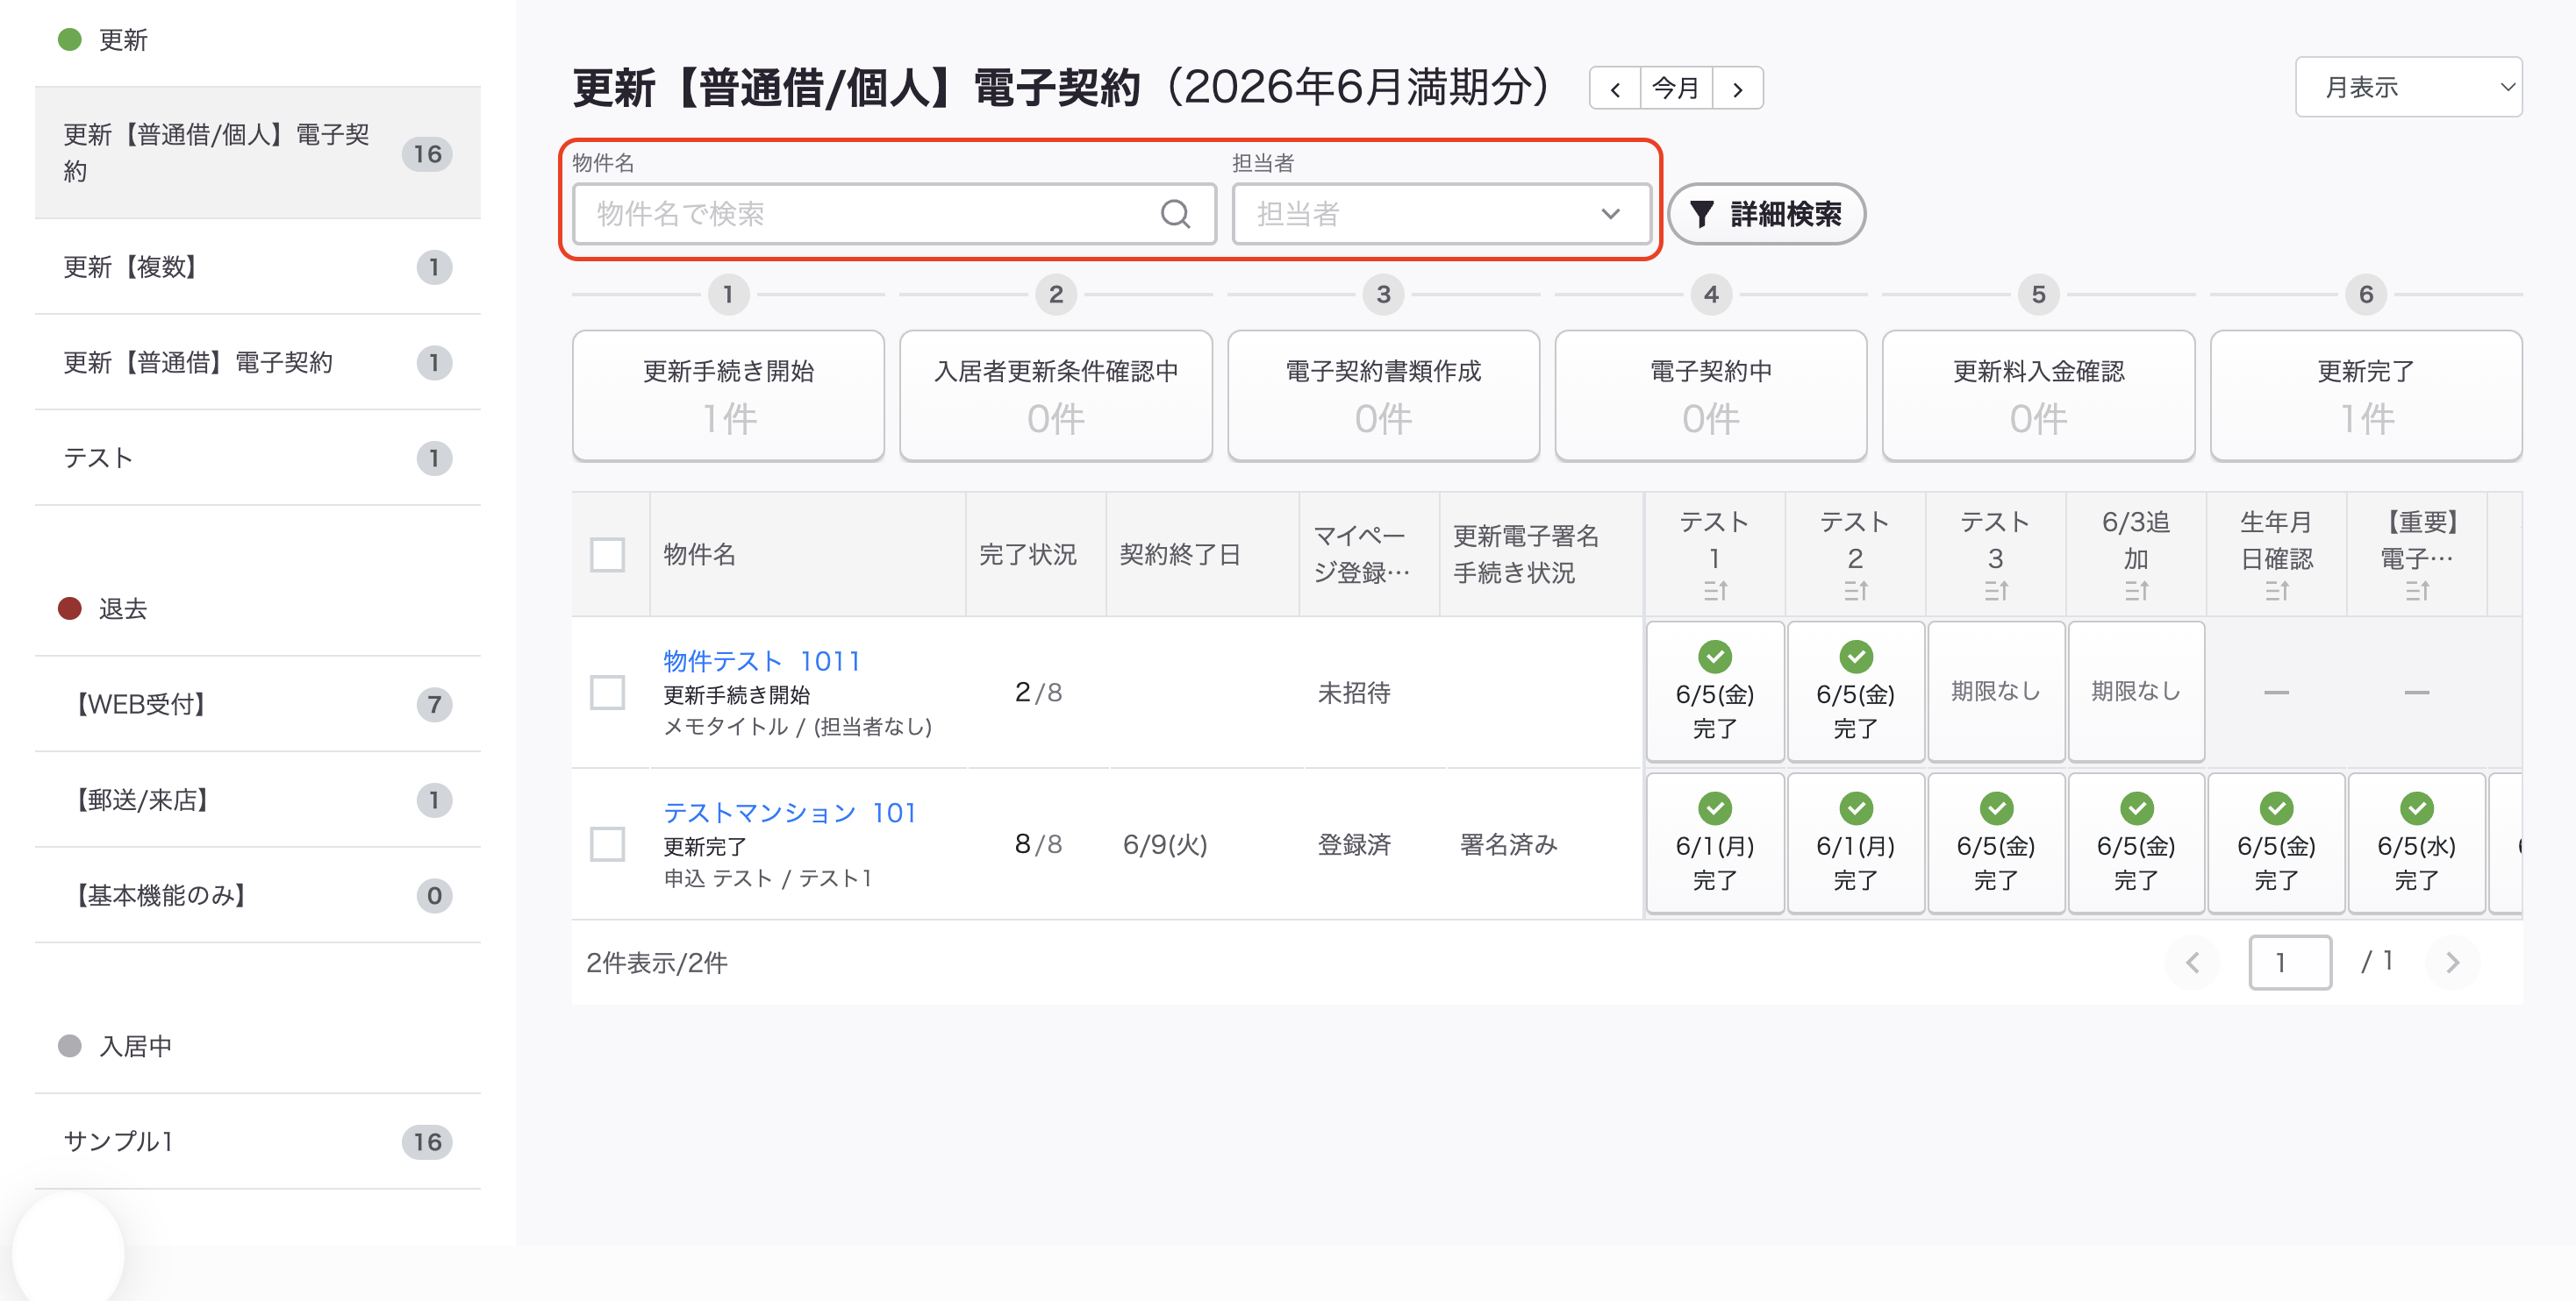Check the テストマンション 101 row checkbox
This screenshot has width=2576, height=1301.
point(607,844)
